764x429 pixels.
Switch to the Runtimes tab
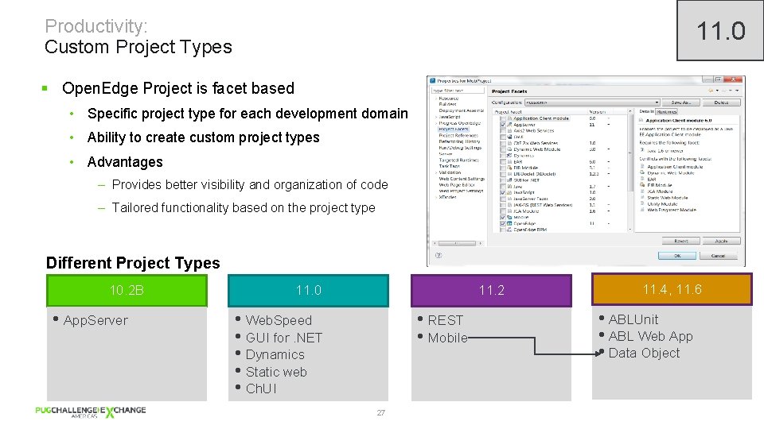(667, 111)
